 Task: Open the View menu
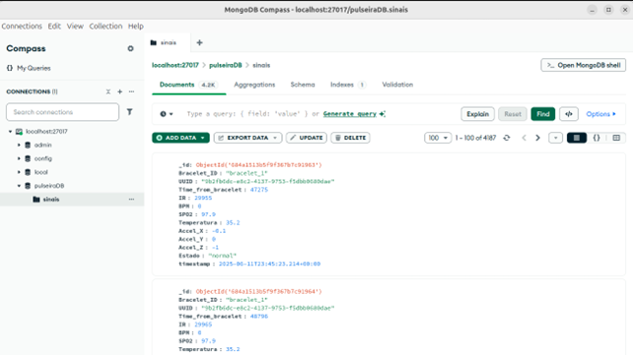[75, 27]
